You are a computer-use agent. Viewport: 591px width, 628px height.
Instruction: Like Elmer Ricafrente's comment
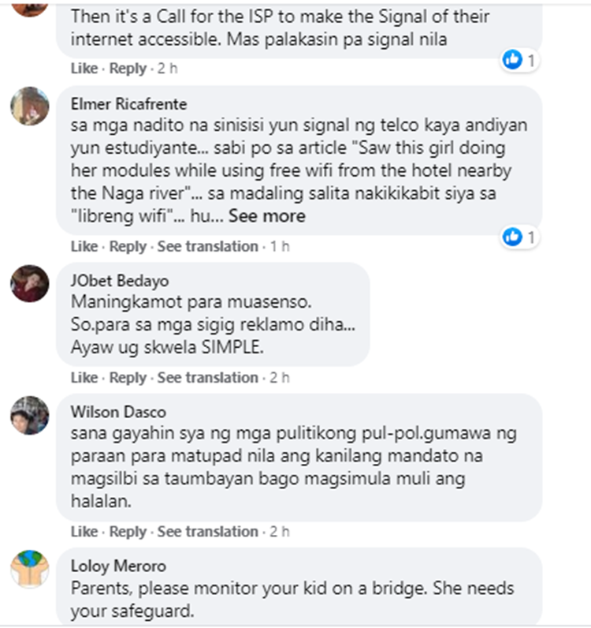pos(84,246)
